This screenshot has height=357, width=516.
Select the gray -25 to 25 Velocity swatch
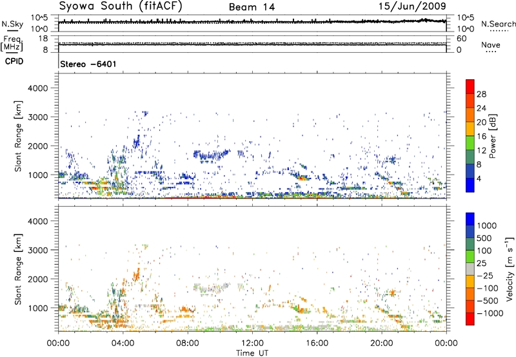(470, 269)
